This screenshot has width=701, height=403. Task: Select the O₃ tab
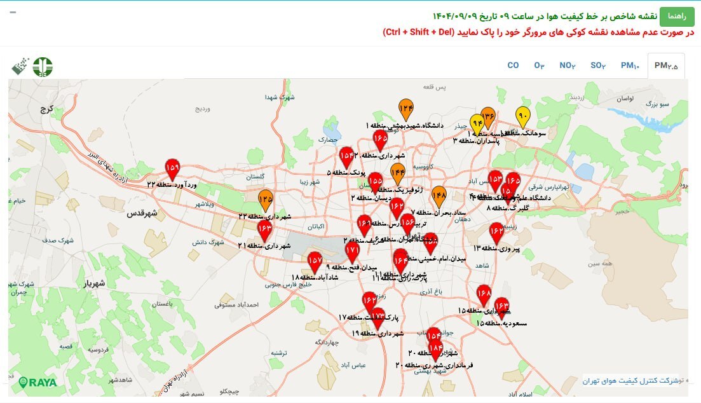(539, 65)
